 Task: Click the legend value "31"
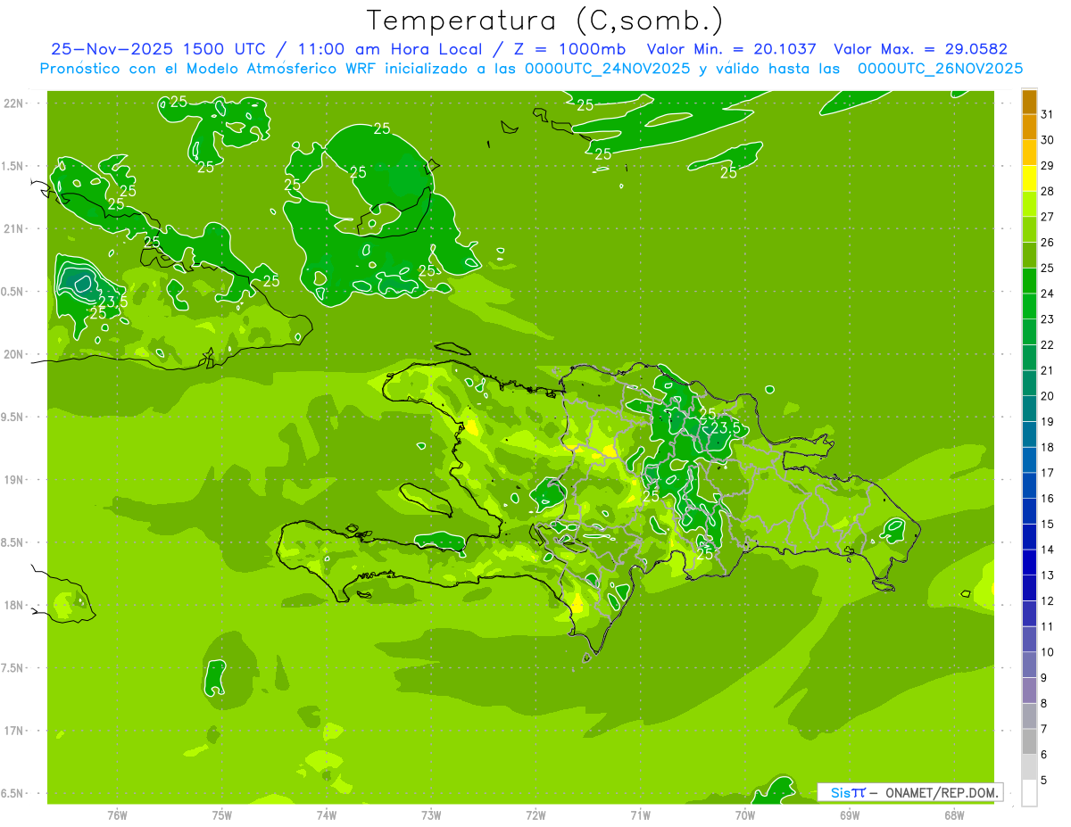(1048, 114)
